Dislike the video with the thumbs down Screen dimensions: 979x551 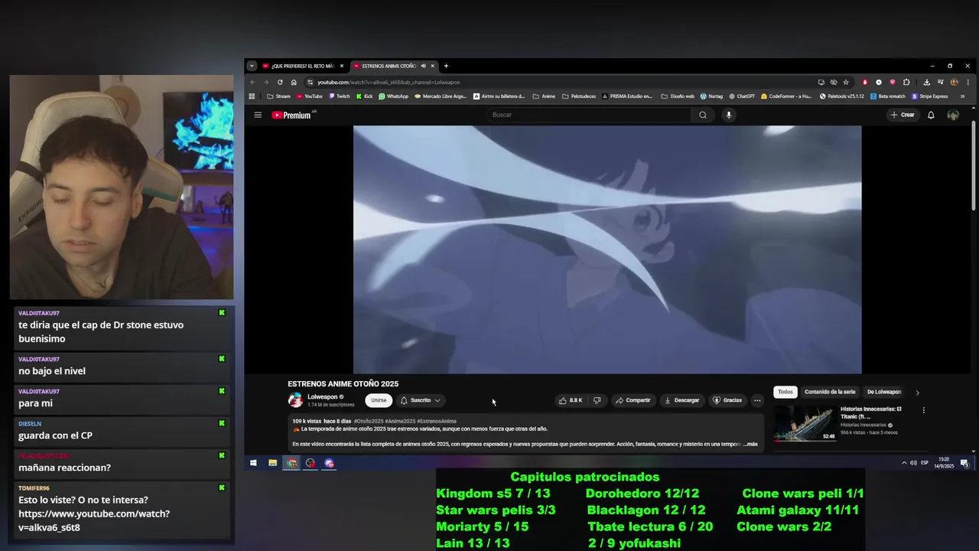pyautogui.click(x=597, y=400)
